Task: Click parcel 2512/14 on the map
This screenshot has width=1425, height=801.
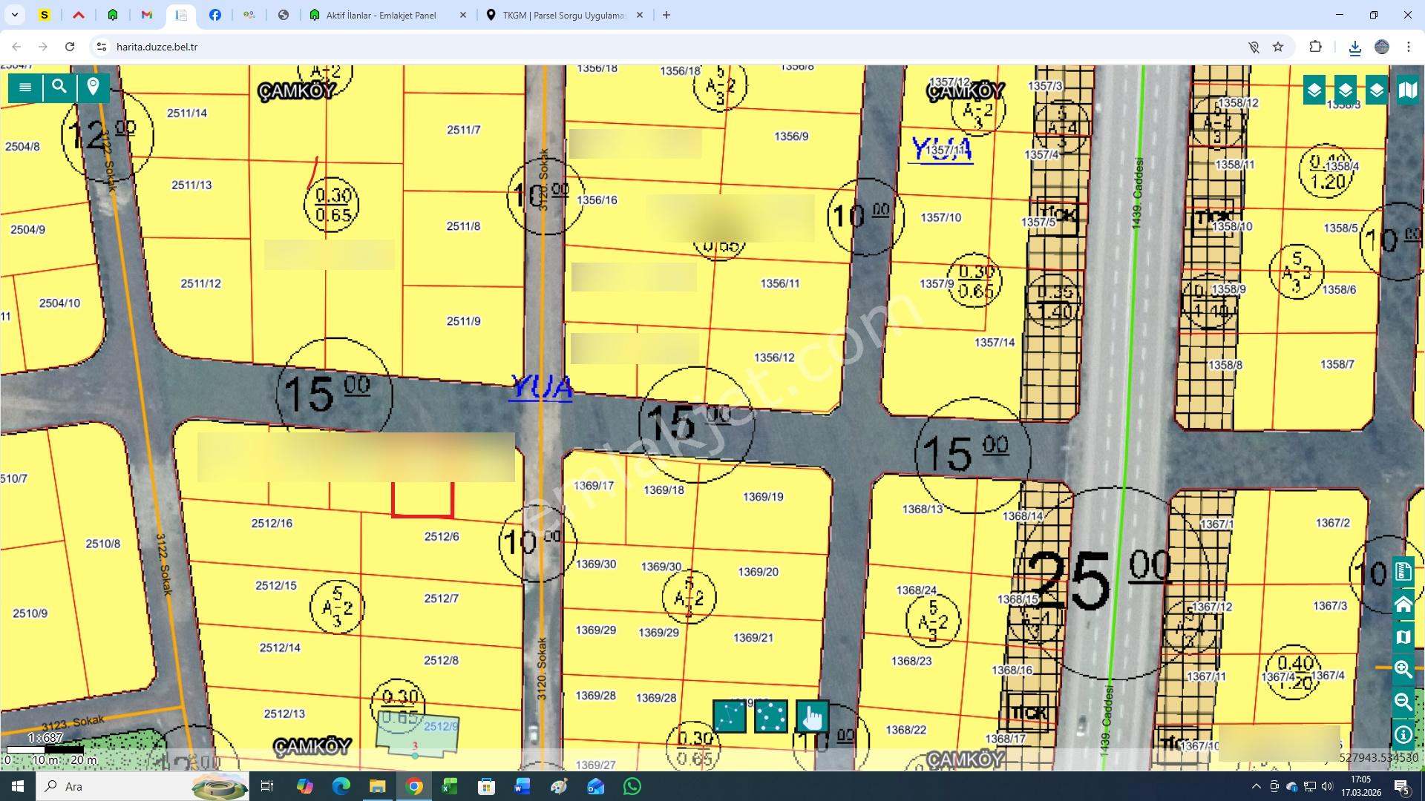Action: coord(280,647)
